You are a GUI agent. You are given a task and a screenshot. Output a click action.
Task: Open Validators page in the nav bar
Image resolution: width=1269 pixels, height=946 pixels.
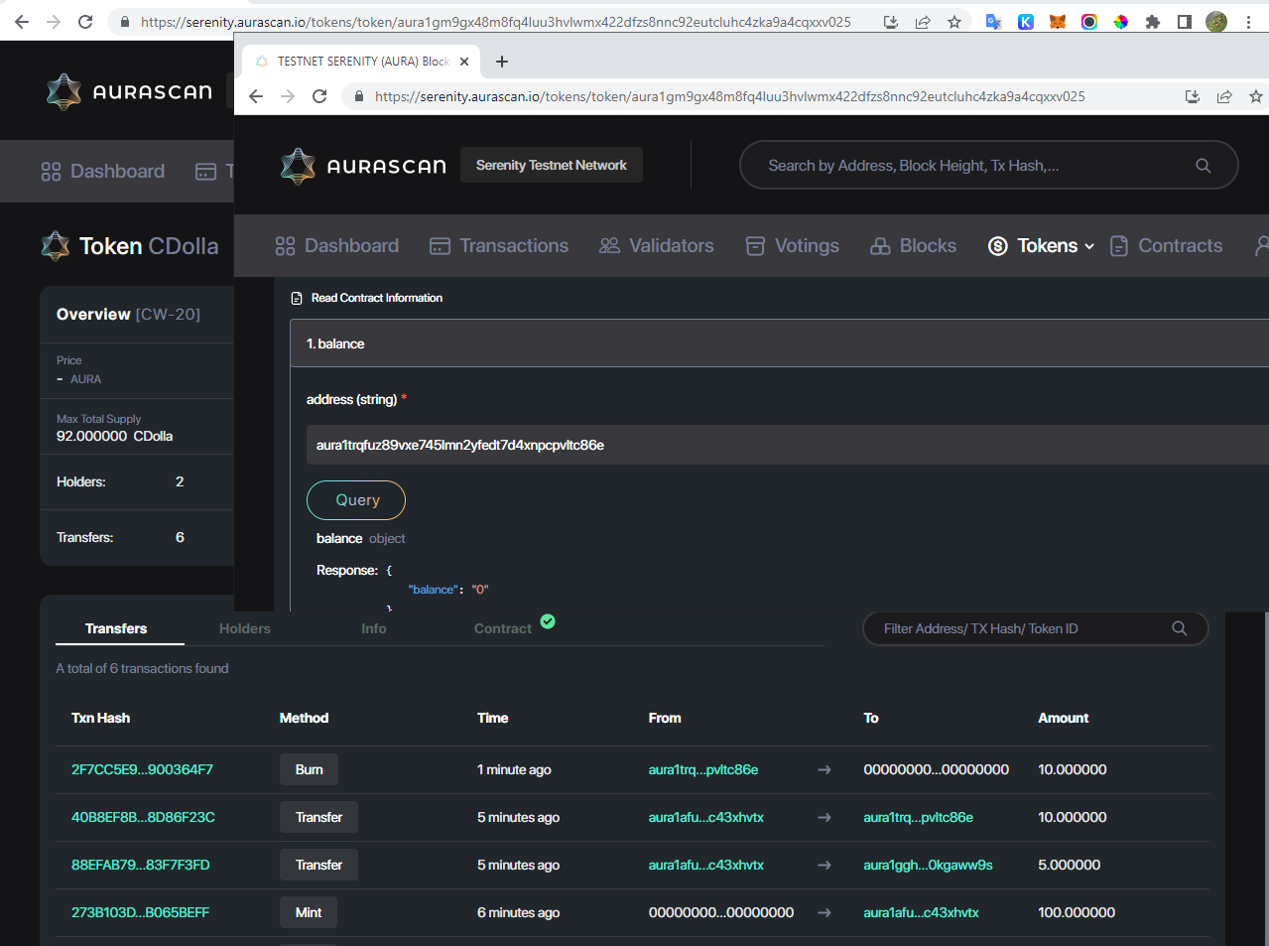657,246
